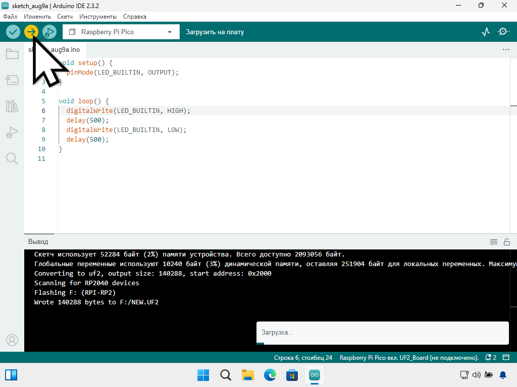This screenshot has height=387, width=517.
Task: Open the Raspberry Pi Pico board dropdown
Action: [x=121, y=32]
